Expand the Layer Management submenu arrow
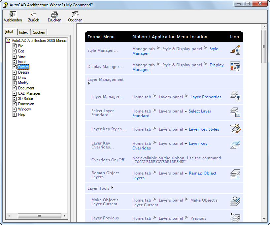 89,83
